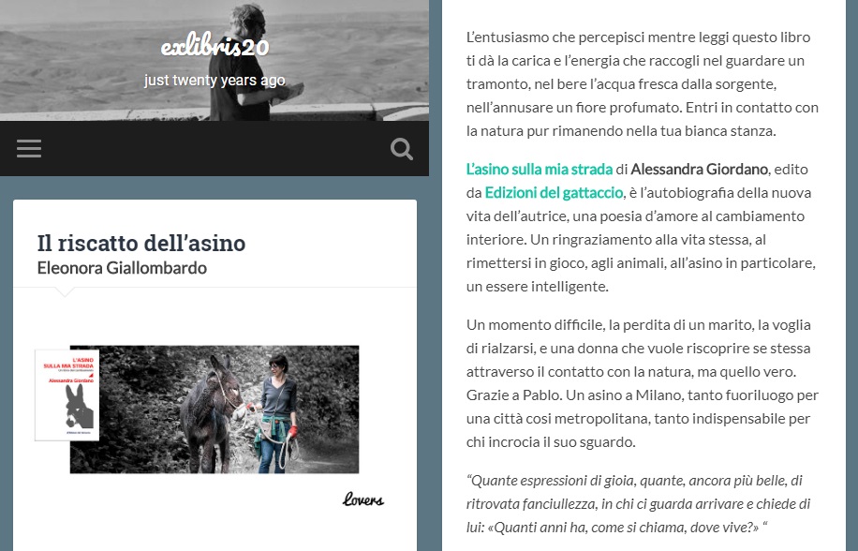This screenshot has height=551, width=858.
Task: Open the 'just twenty years ago' tagline
Action: tap(214, 80)
